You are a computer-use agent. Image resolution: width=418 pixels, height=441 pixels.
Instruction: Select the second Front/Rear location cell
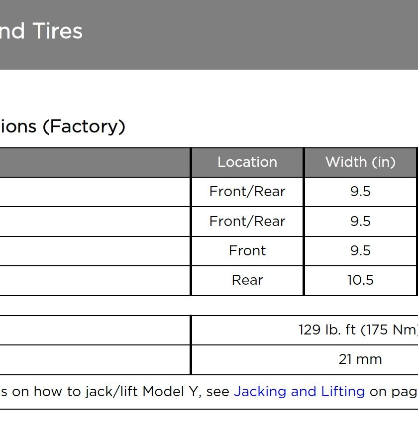(247, 221)
